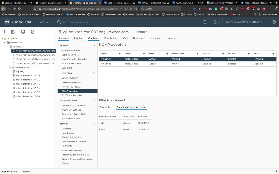Switch to VMs and Templates inventory icon

pyautogui.click(x=13, y=32)
